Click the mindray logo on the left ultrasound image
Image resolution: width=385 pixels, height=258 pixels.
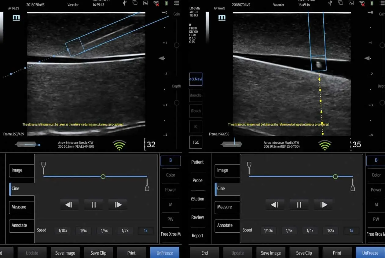16,18
